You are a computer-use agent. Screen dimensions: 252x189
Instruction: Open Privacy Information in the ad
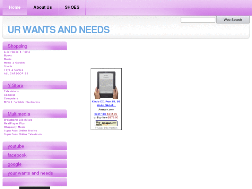tap(106, 128)
